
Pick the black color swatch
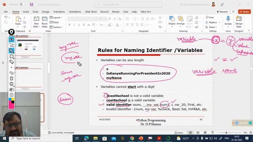(x=13, y=102)
